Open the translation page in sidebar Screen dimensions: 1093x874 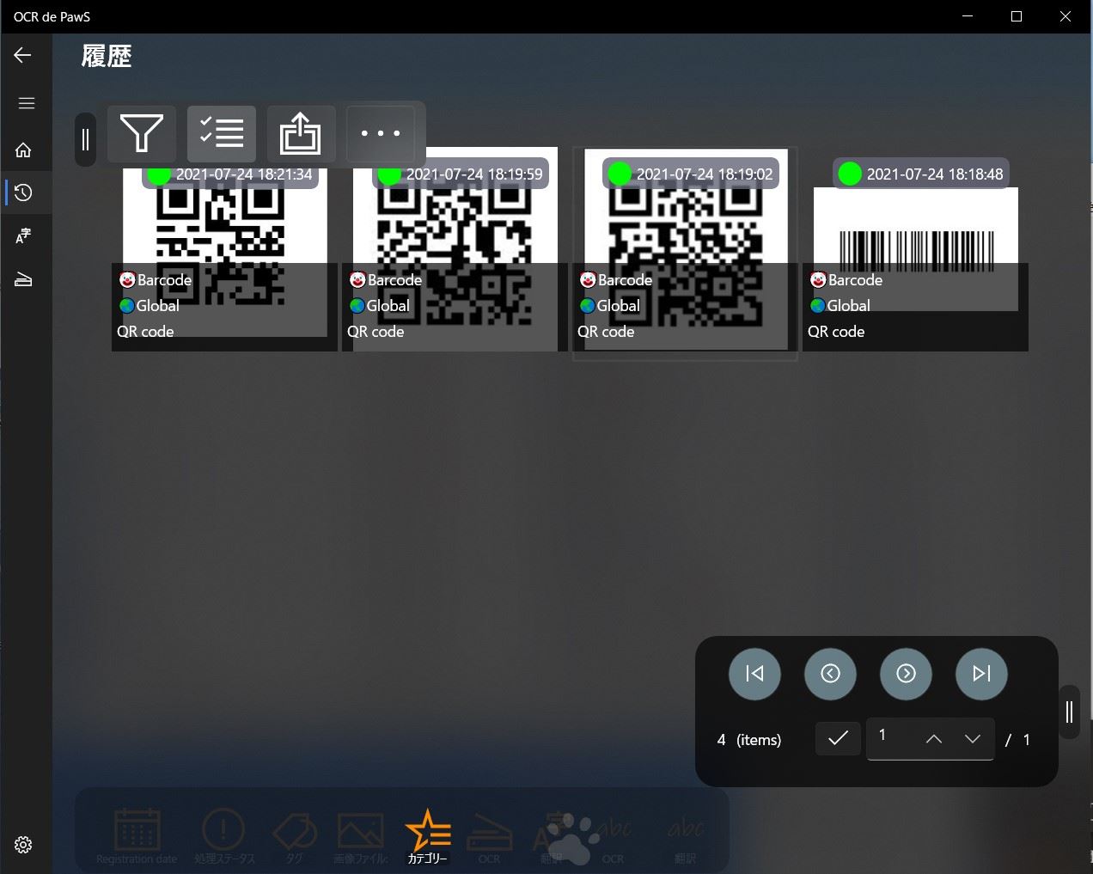click(24, 235)
